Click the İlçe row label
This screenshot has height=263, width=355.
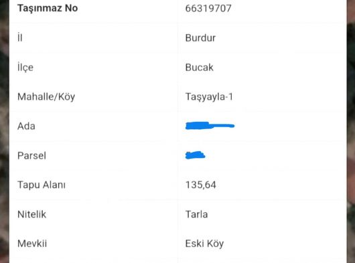click(x=25, y=68)
